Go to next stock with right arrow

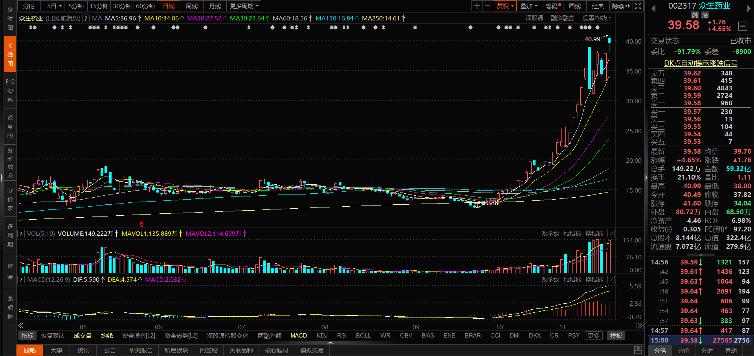(x=749, y=8)
